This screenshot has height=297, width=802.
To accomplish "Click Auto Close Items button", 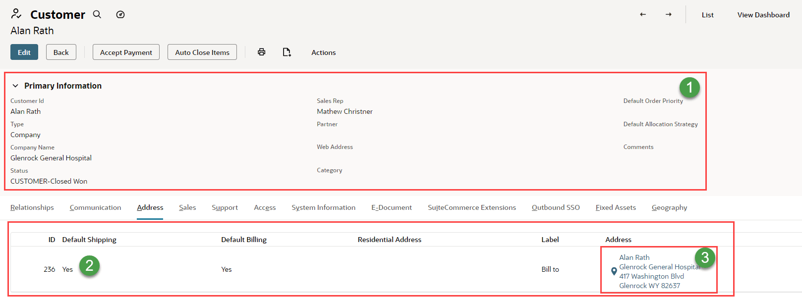I will tap(202, 52).
